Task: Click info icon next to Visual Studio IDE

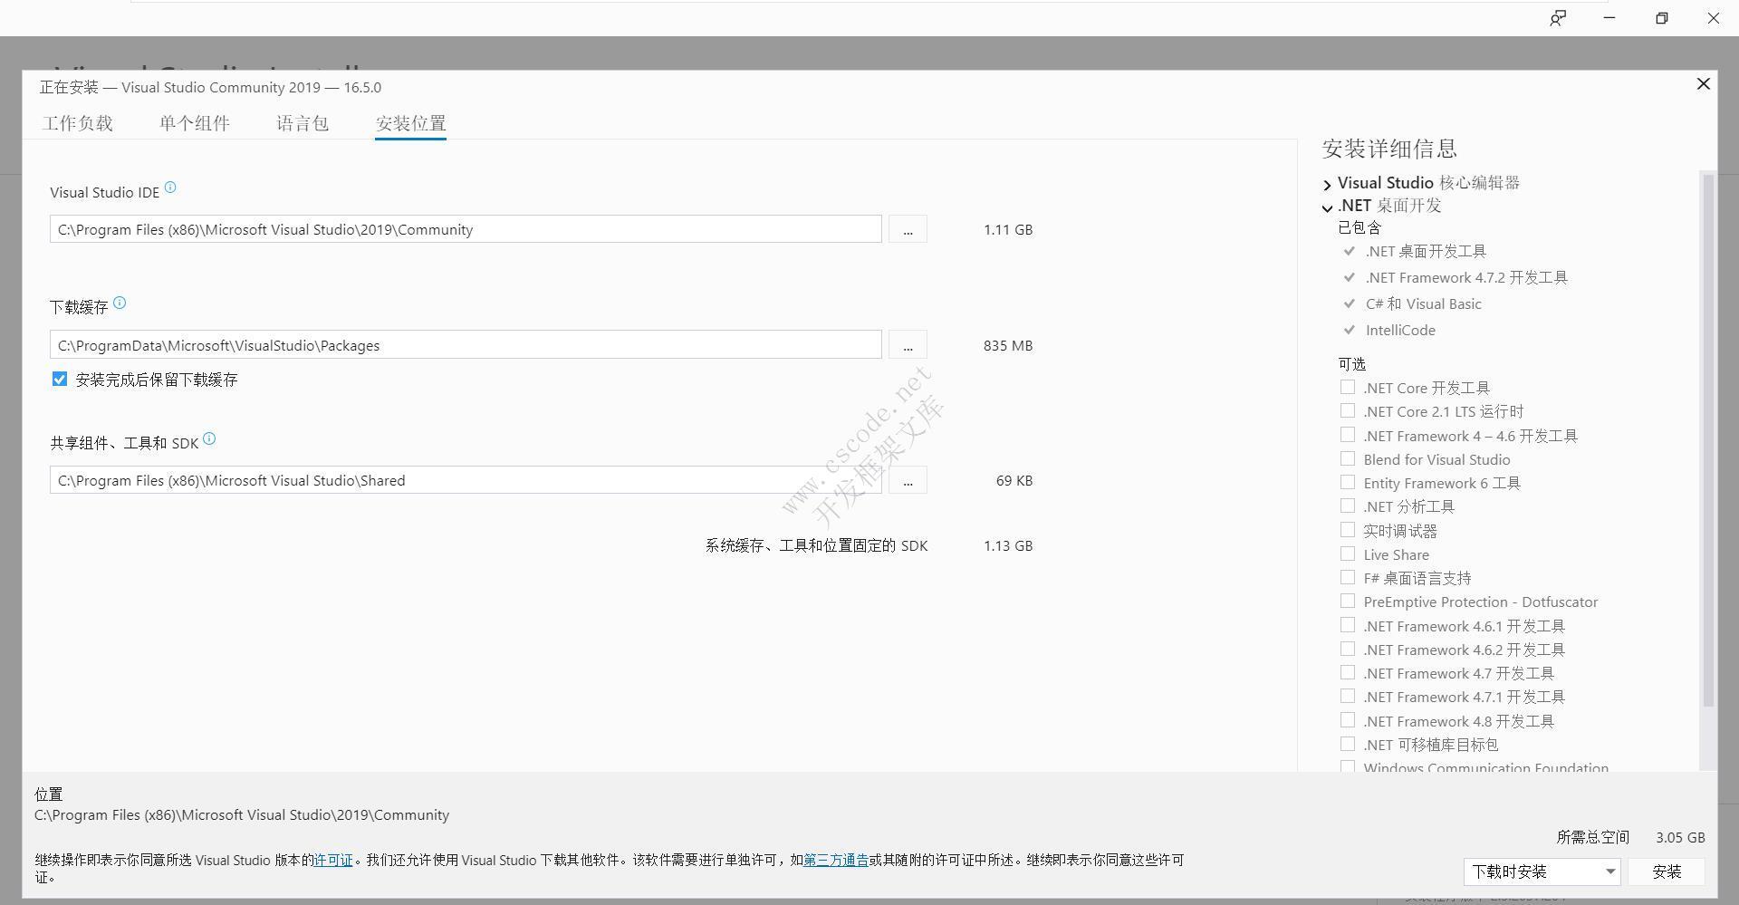Action: pos(170,188)
